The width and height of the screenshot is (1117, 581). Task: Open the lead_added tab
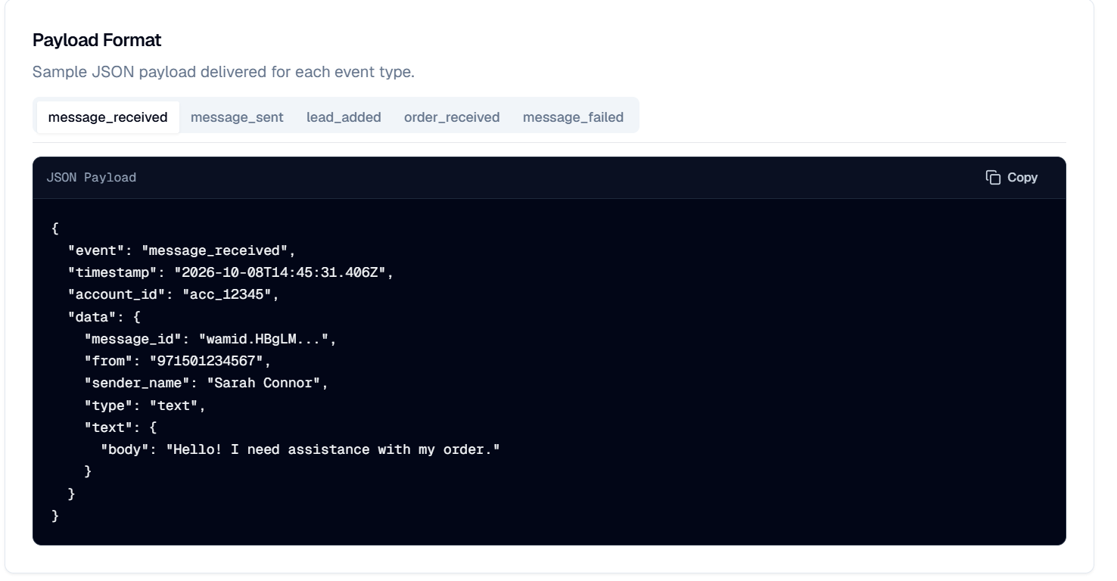[344, 117]
